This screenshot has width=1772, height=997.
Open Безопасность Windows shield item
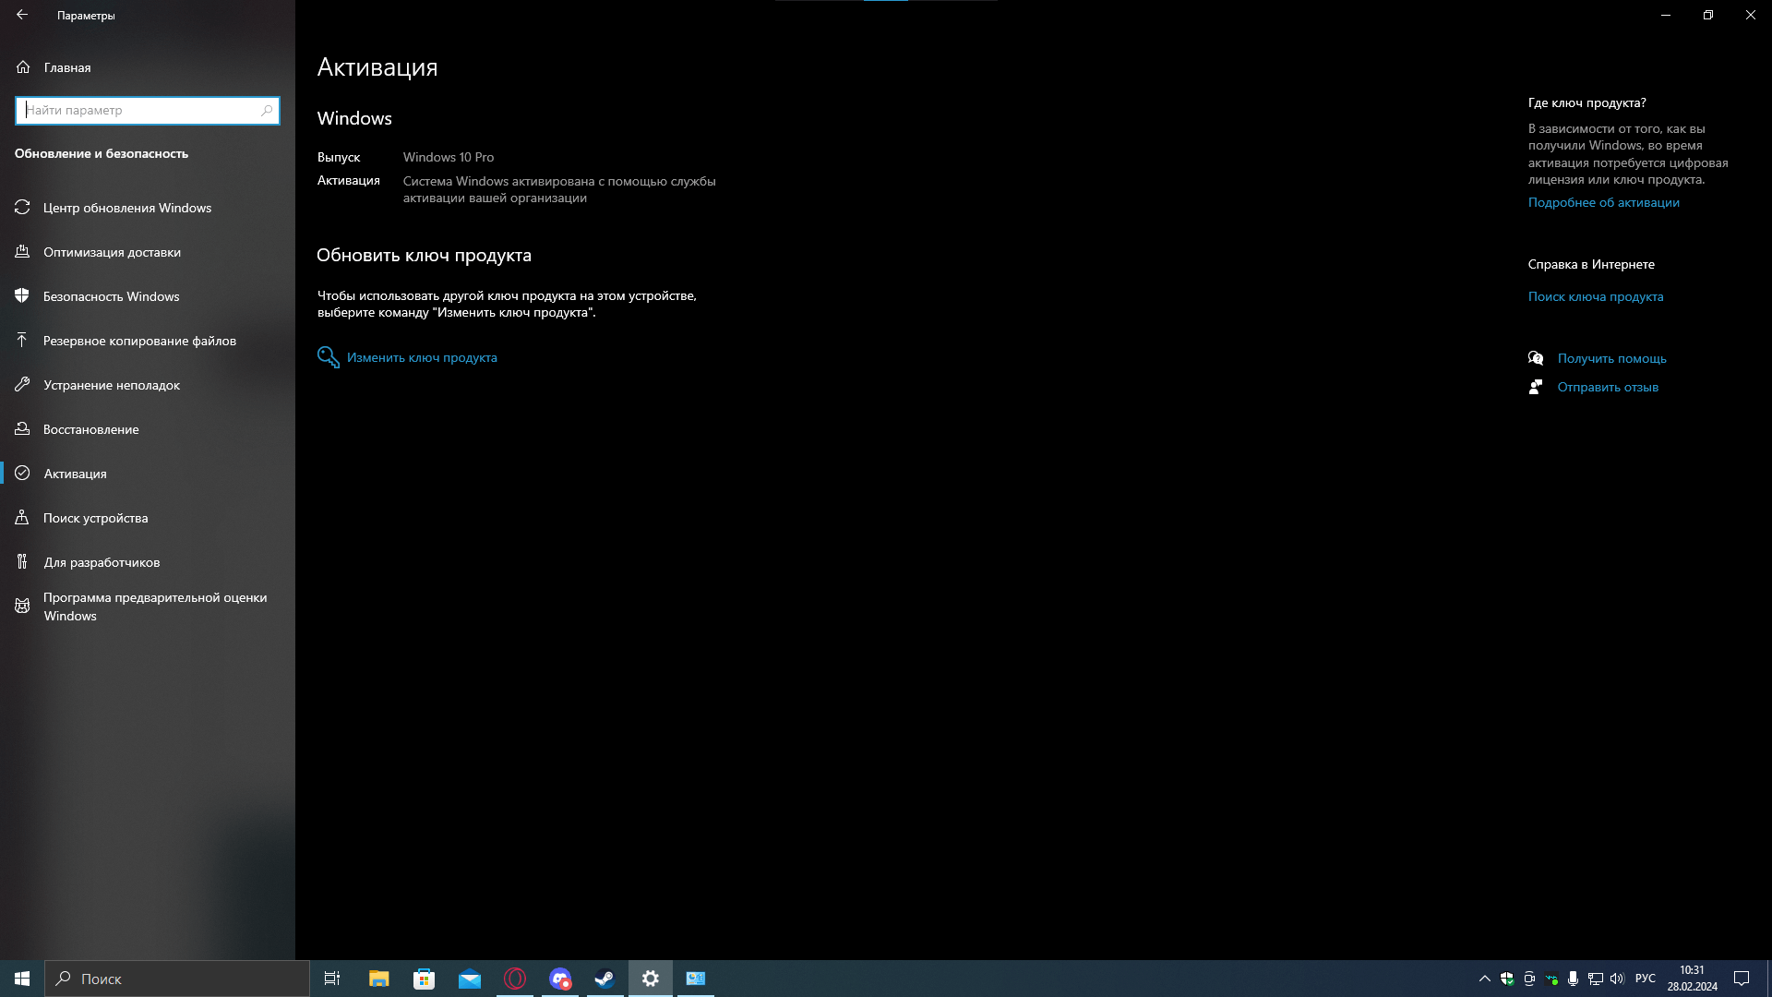point(111,296)
